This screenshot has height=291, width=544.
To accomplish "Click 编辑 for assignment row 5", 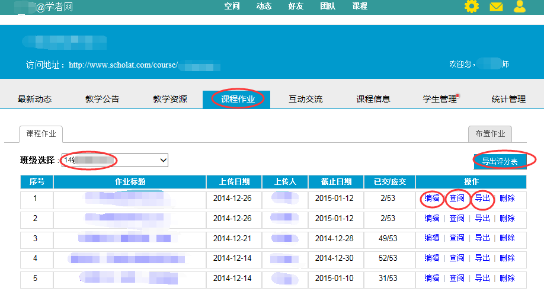I will point(432,278).
